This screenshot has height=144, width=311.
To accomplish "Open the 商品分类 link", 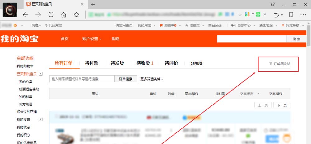I will [x=215, y=26].
